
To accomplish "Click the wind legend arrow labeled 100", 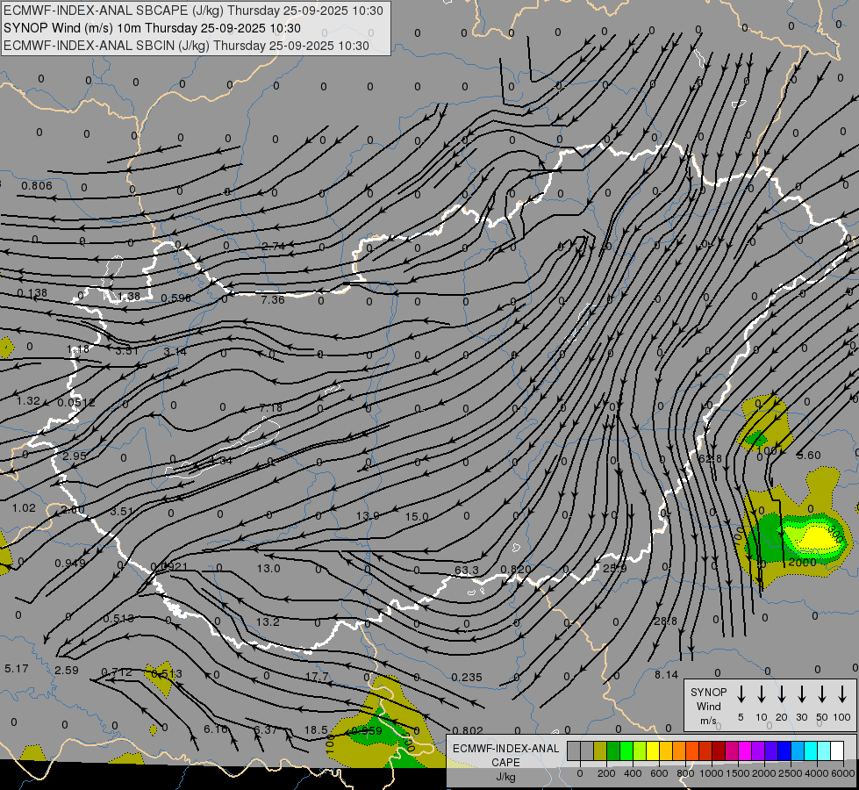I will pyautogui.click(x=842, y=694).
